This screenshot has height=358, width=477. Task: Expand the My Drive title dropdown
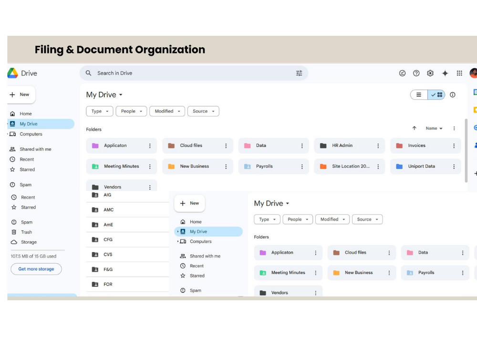pos(104,95)
